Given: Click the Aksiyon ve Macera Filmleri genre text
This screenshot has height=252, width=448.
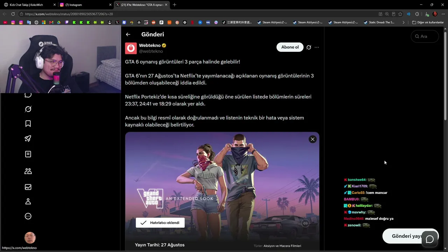Looking at the screenshot, I should [x=282, y=246].
